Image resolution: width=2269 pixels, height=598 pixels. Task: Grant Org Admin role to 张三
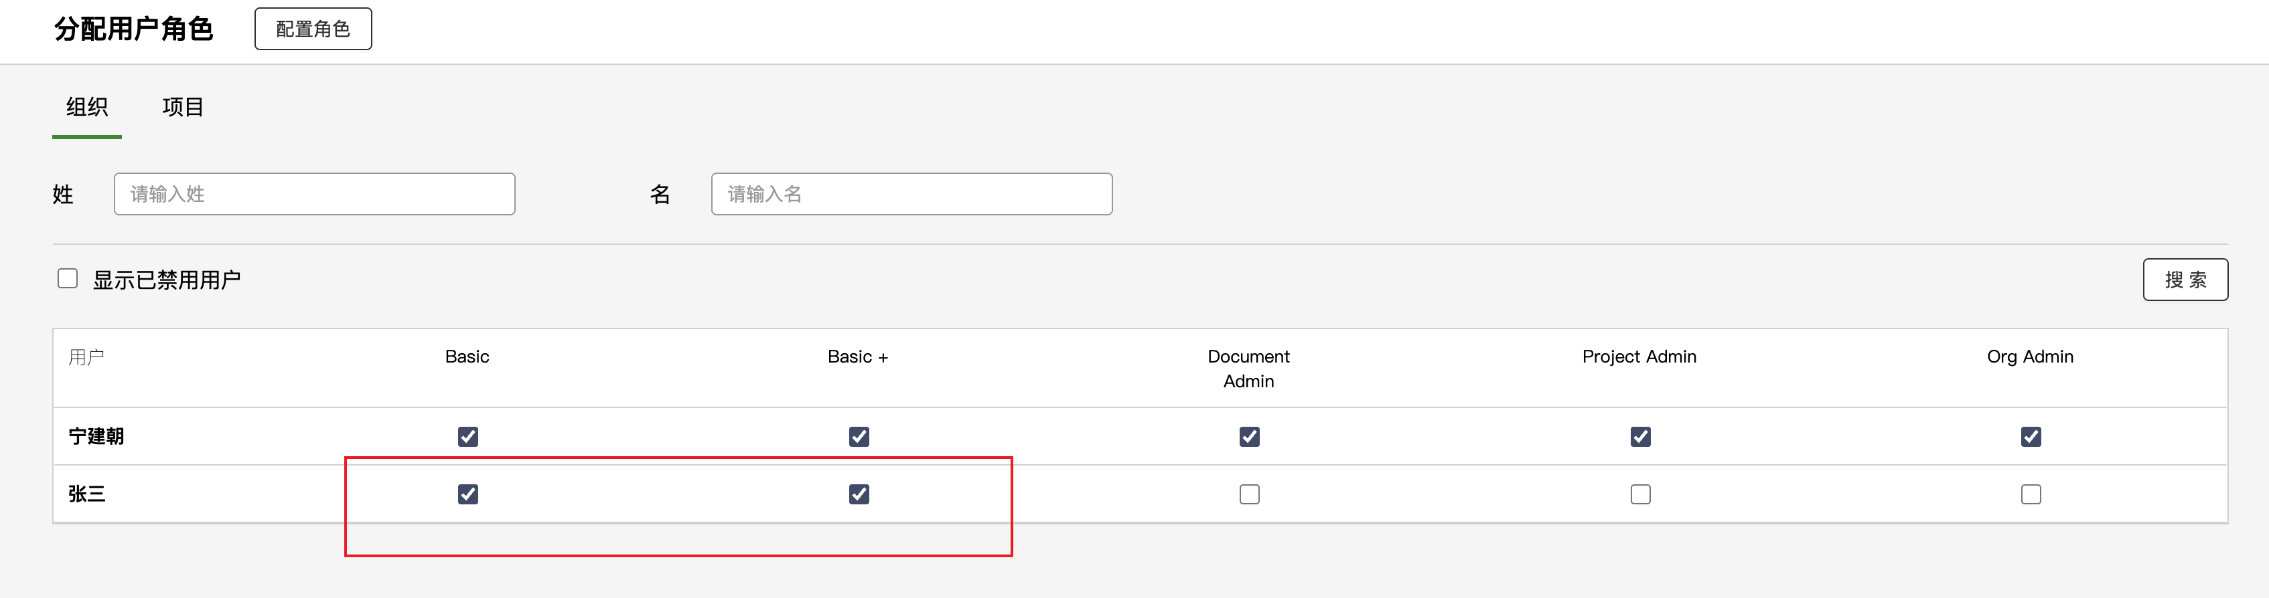(x=2031, y=494)
